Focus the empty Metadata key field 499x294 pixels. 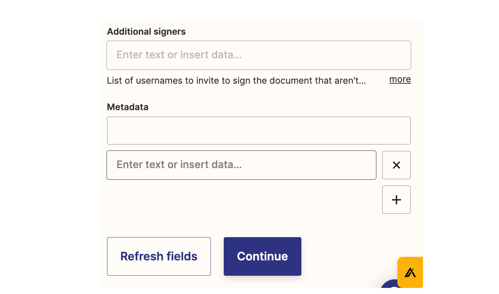point(258,131)
